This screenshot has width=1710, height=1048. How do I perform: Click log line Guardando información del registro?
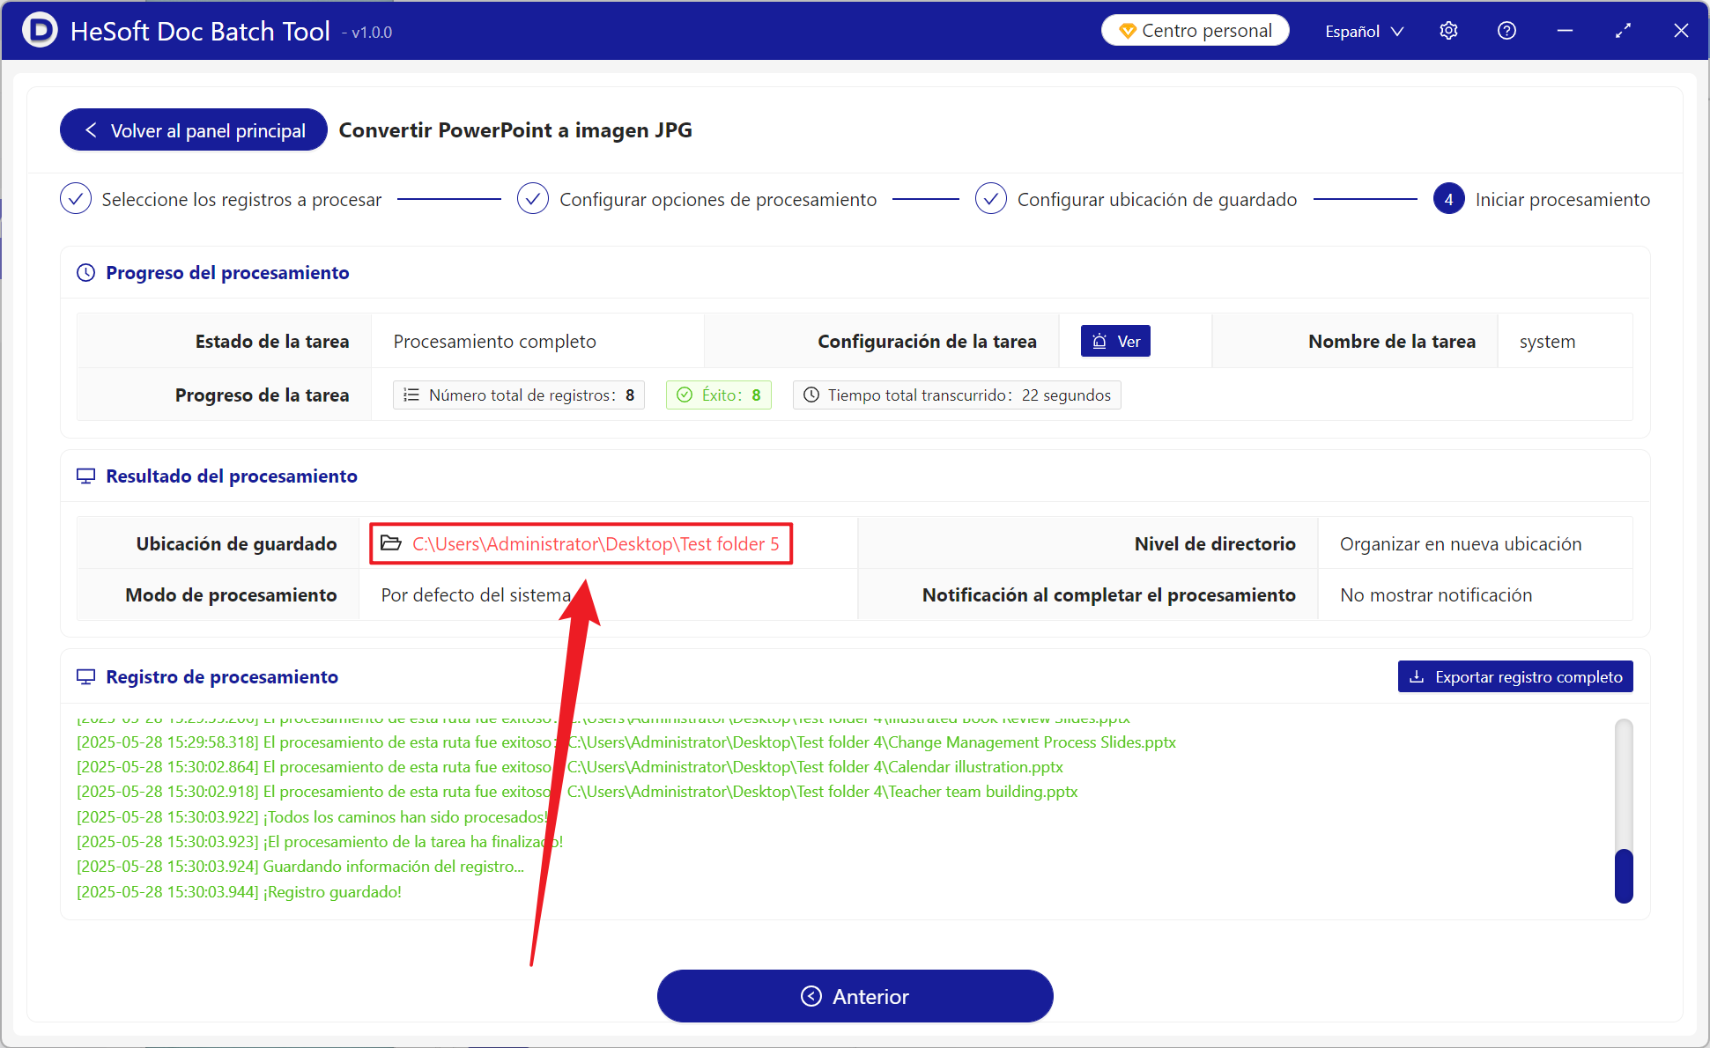[x=300, y=867]
